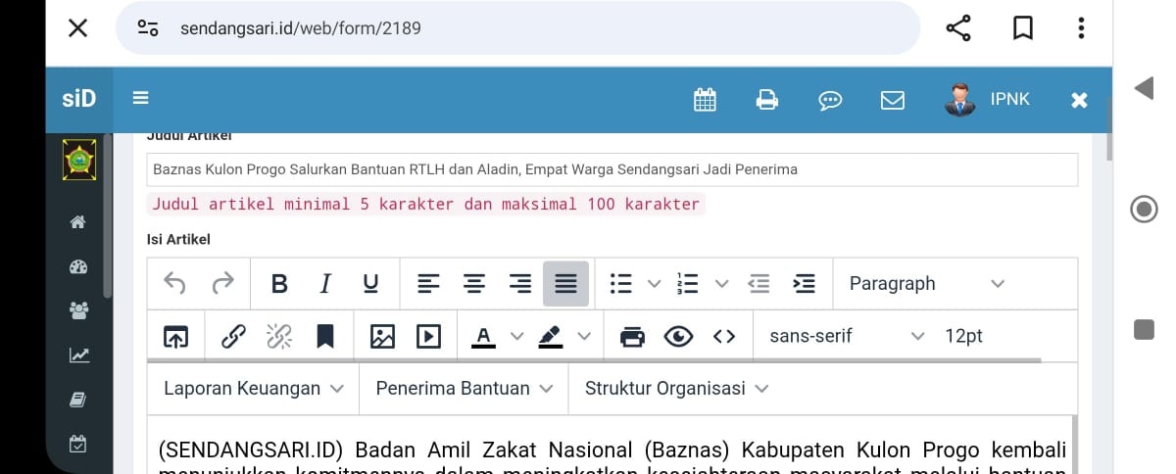
Task: Edit the Judul Artikel title field
Action: click(612, 169)
